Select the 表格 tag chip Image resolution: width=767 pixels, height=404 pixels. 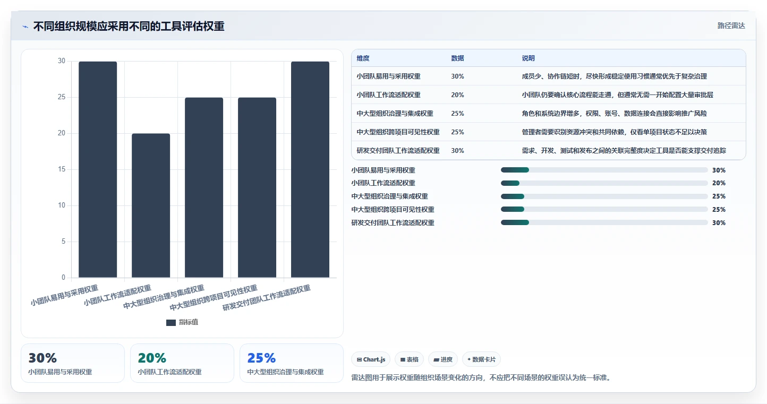[409, 359]
